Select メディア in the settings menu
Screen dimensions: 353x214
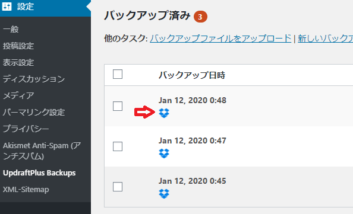tap(18, 95)
